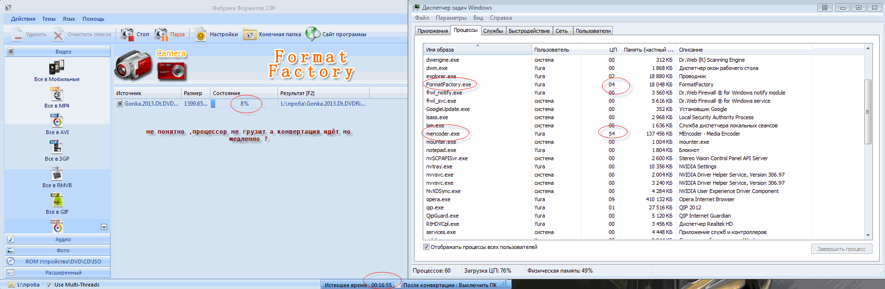This screenshot has height=289, width=885.
Task: Choose the Все в GIF icon
Action: point(56,200)
